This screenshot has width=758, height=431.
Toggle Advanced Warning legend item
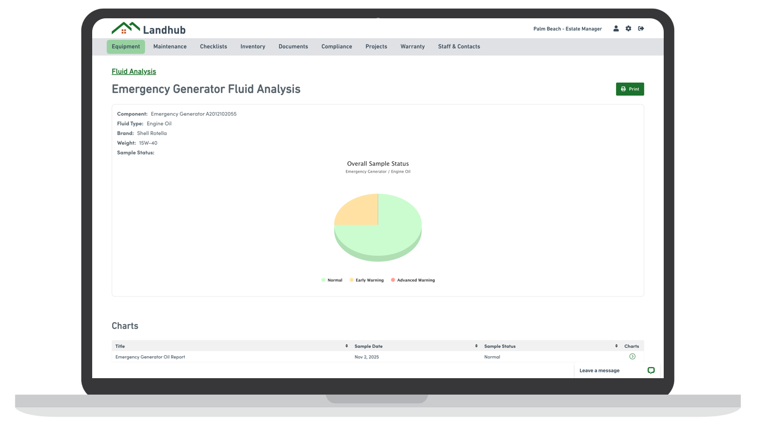click(413, 280)
